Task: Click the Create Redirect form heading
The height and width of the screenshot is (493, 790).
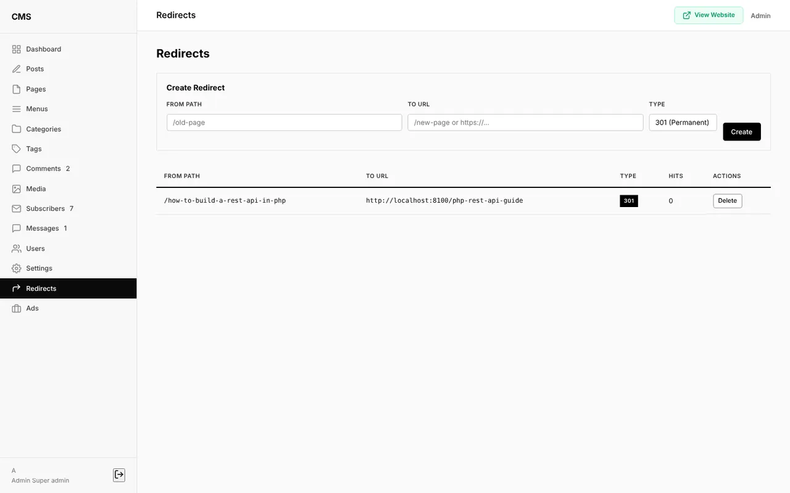Action: [x=196, y=88]
